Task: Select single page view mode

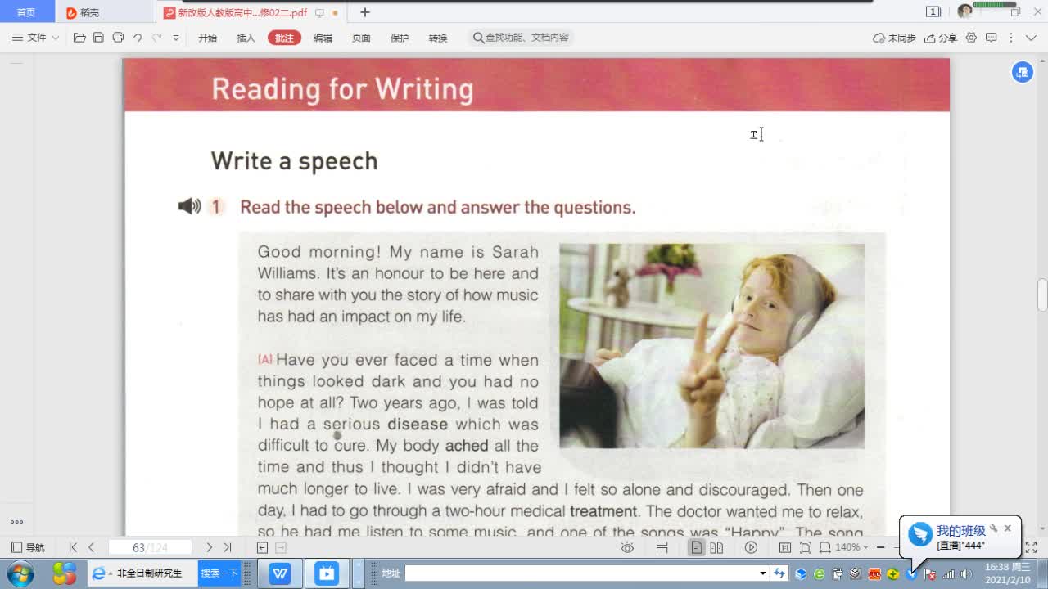Action: pyautogui.click(x=697, y=547)
